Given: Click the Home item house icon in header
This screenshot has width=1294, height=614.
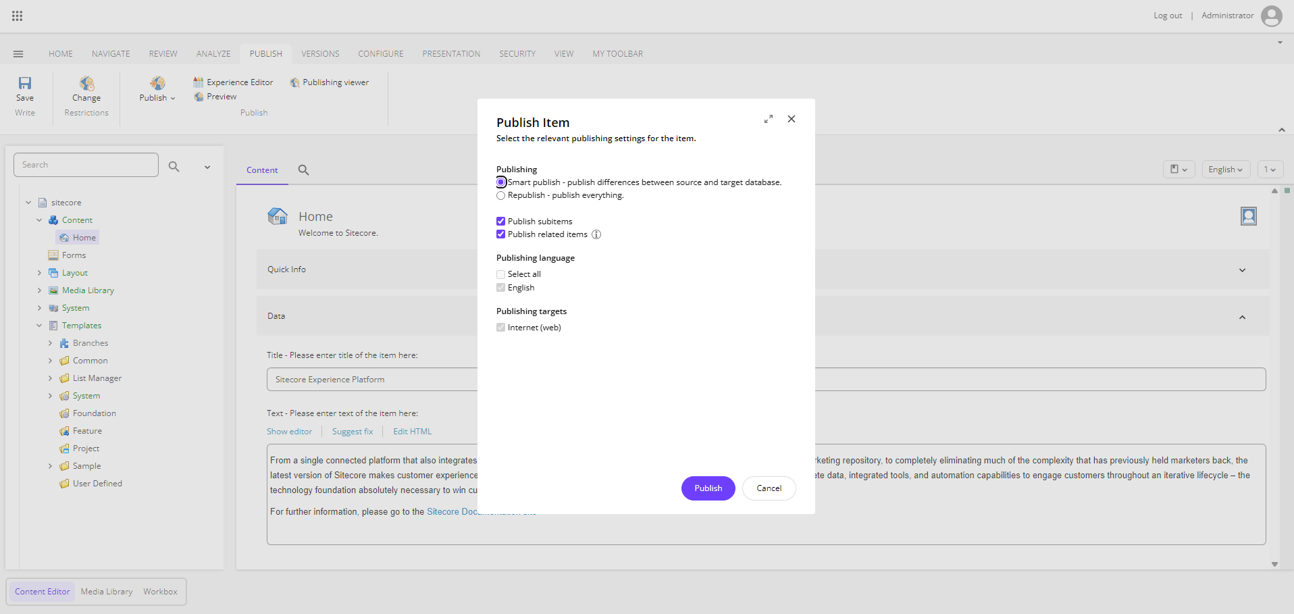Looking at the screenshot, I should pyautogui.click(x=278, y=216).
